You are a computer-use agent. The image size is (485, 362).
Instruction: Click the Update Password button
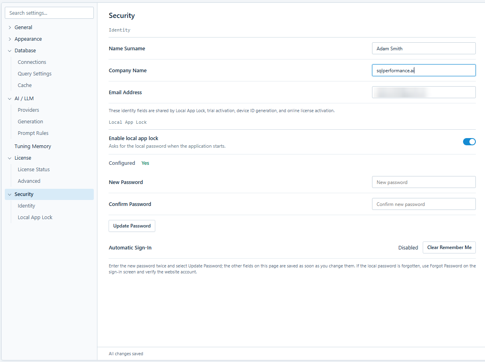(x=132, y=226)
